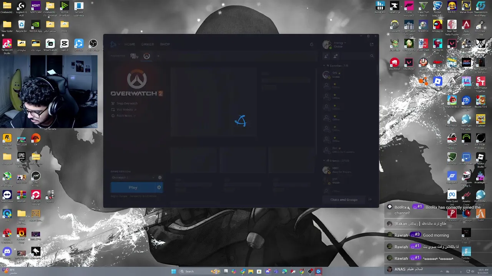Select the Beat Saber desktop icon
The image size is (492, 276).
466,64
